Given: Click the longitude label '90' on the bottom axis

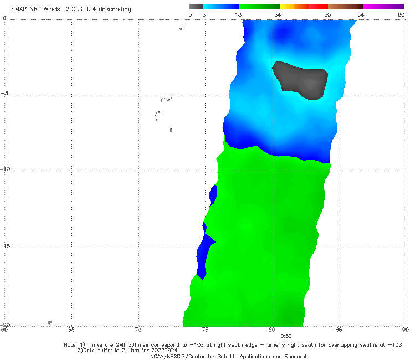Looking at the screenshot, I should click(406, 330).
